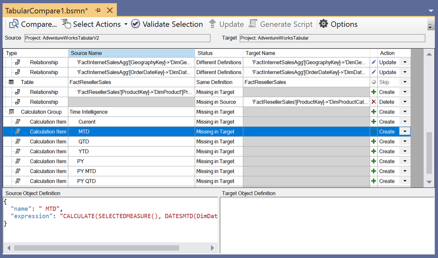Open the Select Actions menu
This screenshot has height=258, width=438.
pos(95,24)
